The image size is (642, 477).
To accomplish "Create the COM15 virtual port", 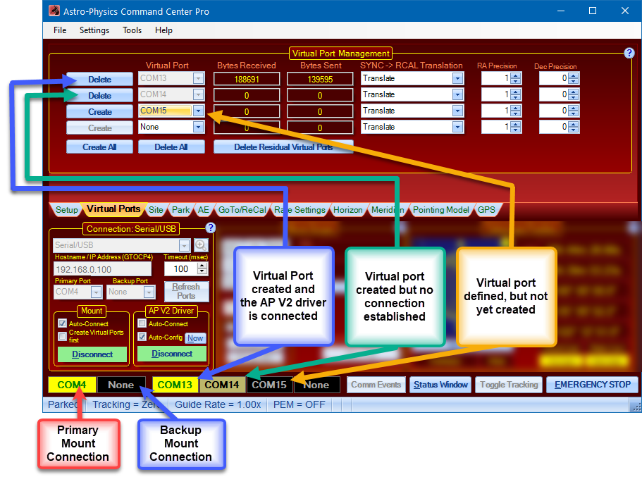I will [x=99, y=111].
